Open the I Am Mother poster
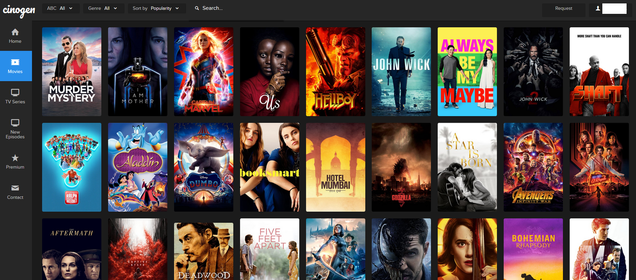Image resolution: width=636 pixels, height=280 pixels. tap(138, 71)
